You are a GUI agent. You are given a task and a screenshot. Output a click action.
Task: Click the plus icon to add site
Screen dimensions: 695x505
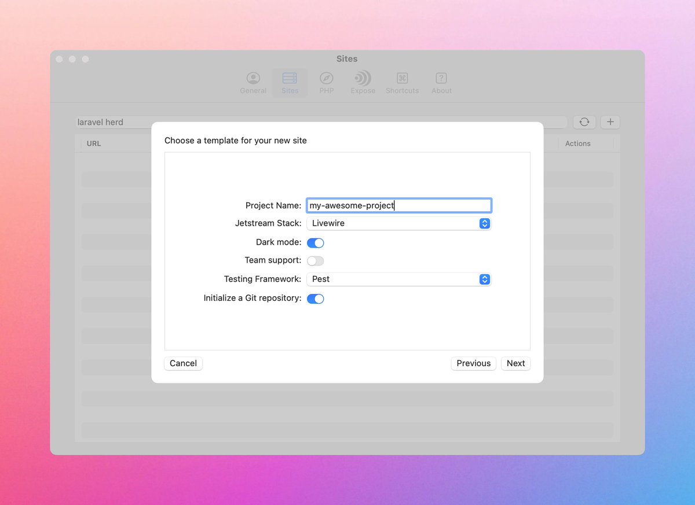pos(610,122)
